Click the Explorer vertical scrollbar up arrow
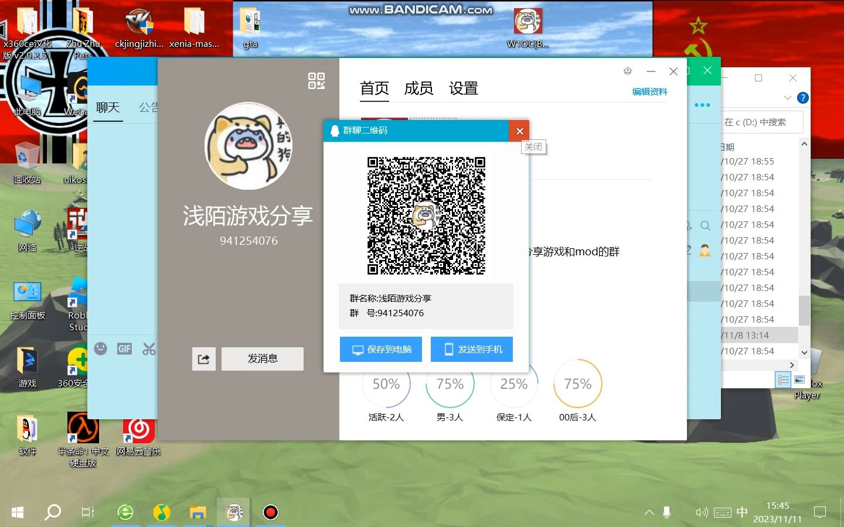 (x=804, y=144)
